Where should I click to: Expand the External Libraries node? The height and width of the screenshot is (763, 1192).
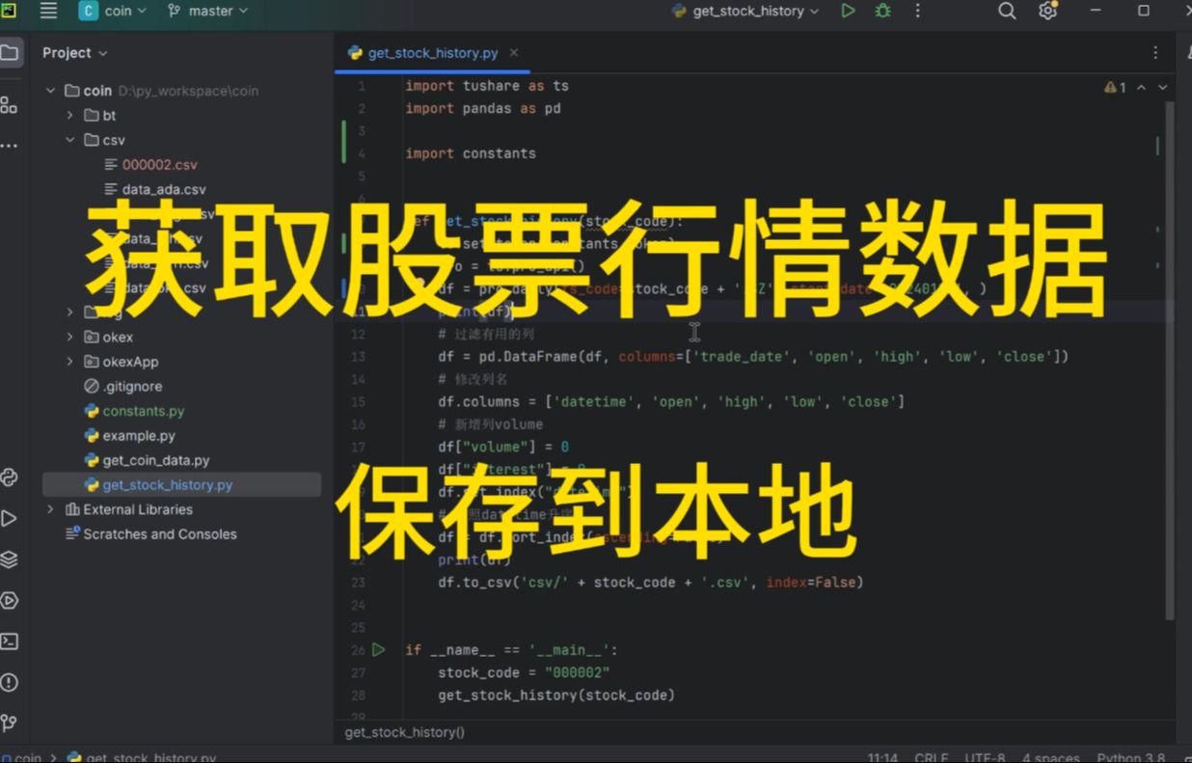click(x=48, y=509)
